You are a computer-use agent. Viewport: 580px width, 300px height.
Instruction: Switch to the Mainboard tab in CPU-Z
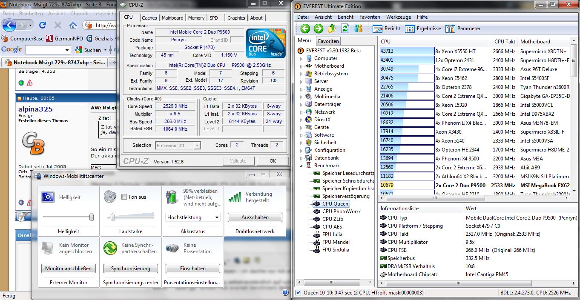(x=172, y=18)
